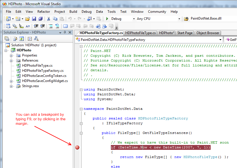237x168 pixels.
Task: Expand the References folder node
Action: point(11,61)
